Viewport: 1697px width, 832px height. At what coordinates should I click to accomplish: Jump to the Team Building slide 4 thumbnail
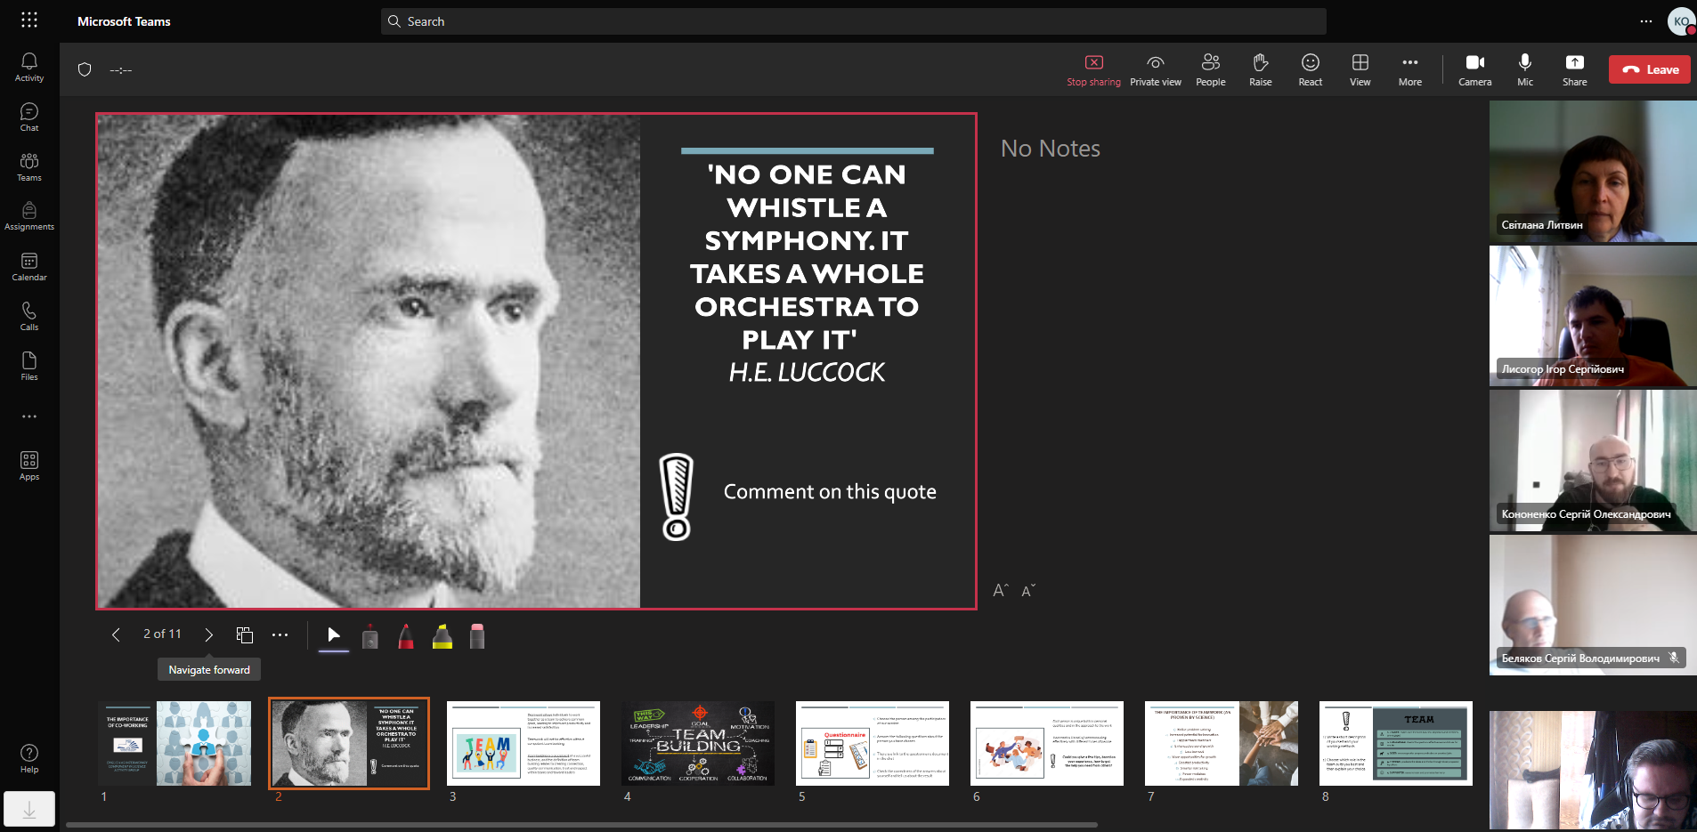(x=699, y=743)
